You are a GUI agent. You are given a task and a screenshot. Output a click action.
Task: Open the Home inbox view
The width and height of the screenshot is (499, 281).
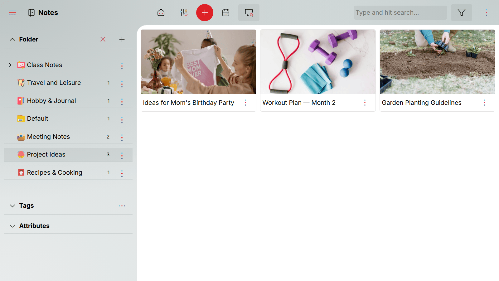pos(161,12)
